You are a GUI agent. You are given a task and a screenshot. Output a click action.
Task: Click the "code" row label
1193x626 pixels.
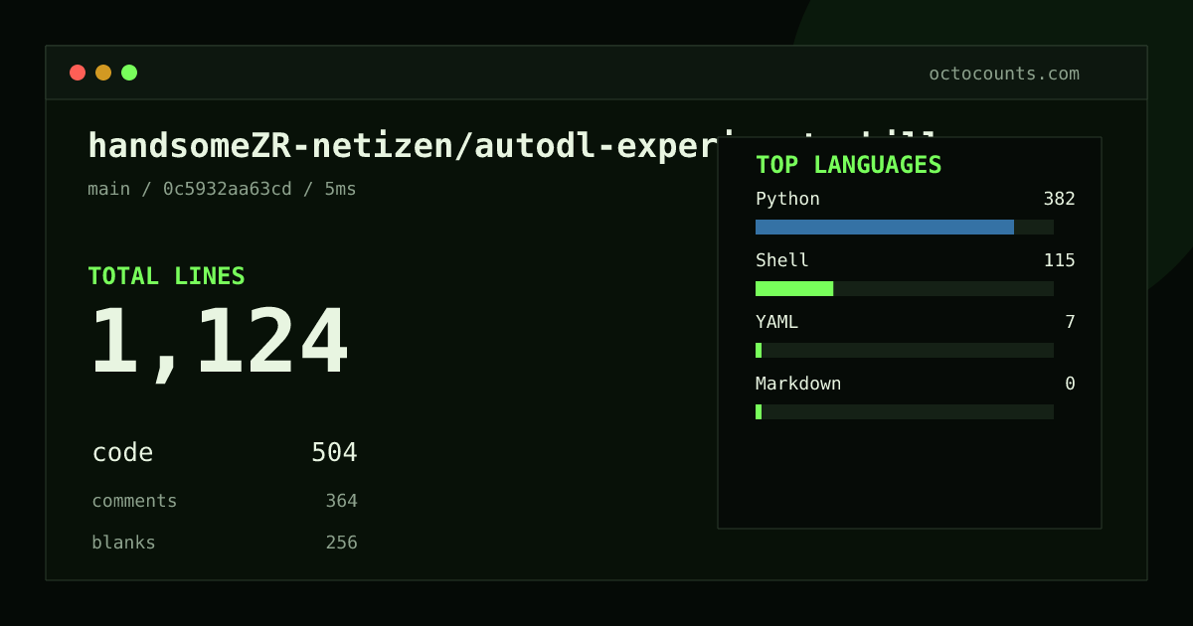tap(122, 453)
